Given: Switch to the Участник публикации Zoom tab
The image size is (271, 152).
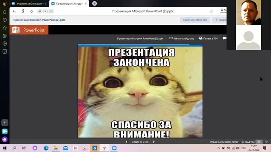Looking at the screenshot, I should [x=29, y=4].
